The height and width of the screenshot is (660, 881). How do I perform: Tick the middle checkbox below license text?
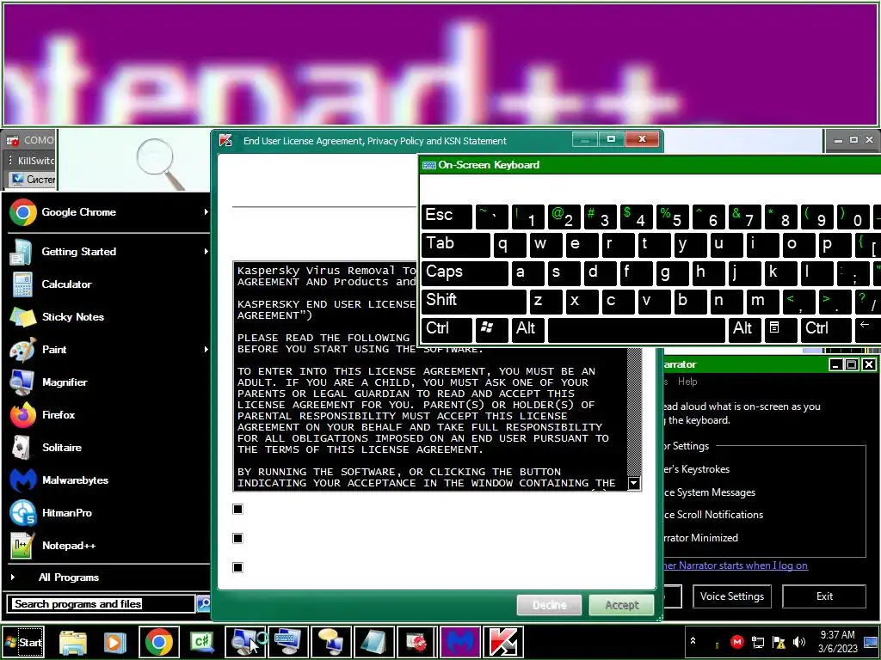tap(237, 538)
